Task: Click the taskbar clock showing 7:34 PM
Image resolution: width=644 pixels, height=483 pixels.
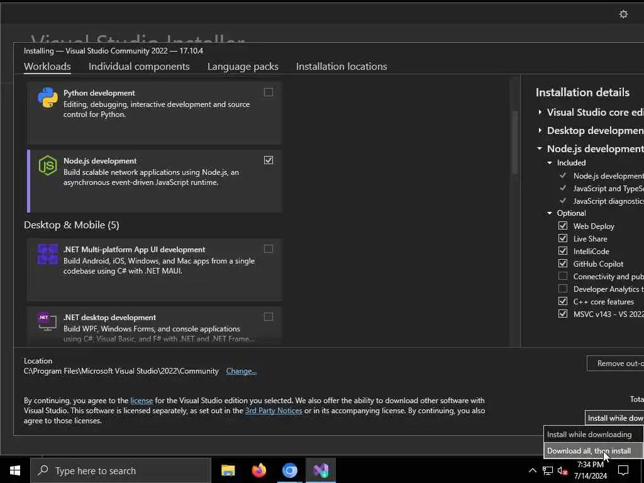Action: (x=590, y=470)
